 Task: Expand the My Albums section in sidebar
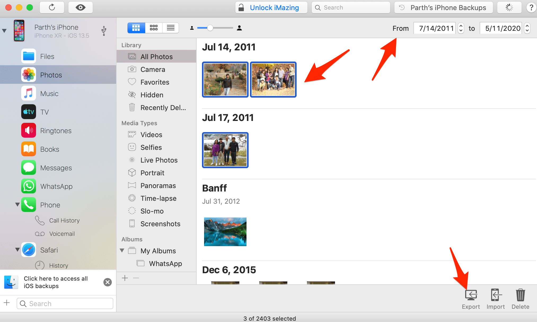click(124, 251)
